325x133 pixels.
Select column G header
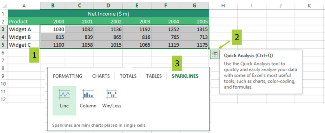pyautogui.click(x=195, y=6)
